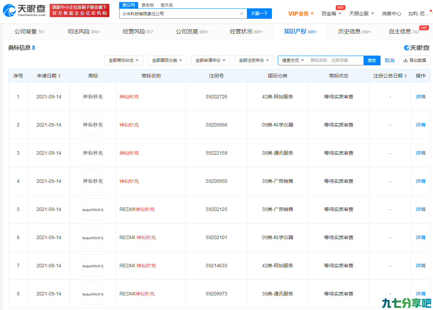Expand the 全部注册年份 filter dropdown
This screenshot has height=310, width=433.
click(254, 60)
